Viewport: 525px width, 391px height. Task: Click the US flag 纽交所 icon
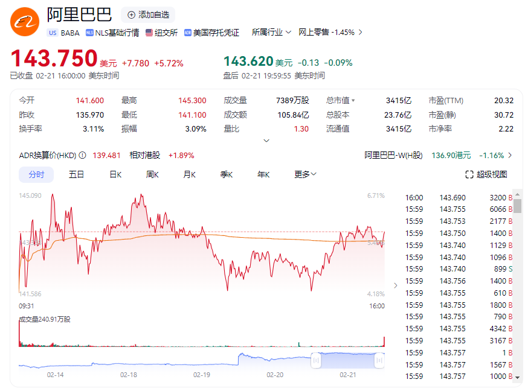pos(149,33)
